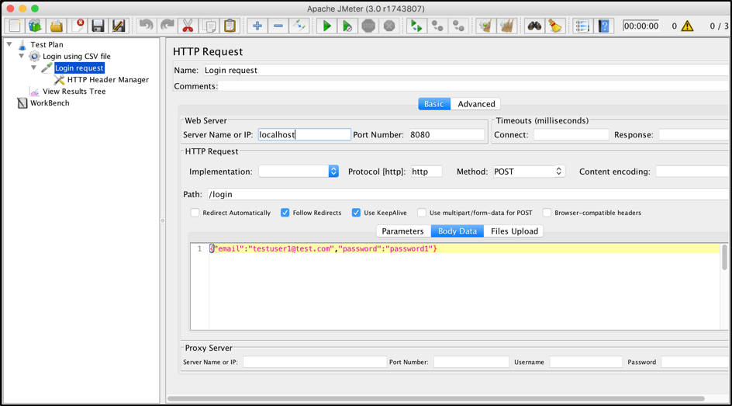The height and width of the screenshot is (406, 732).
Task: Open the Parameters tab
Action: tap(403, 231)
